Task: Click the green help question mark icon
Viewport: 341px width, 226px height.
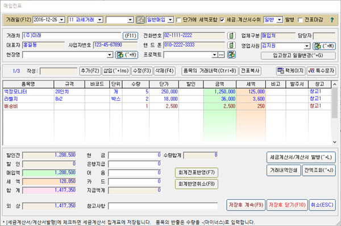Action: pyautogui.click(x=332, y=20)
